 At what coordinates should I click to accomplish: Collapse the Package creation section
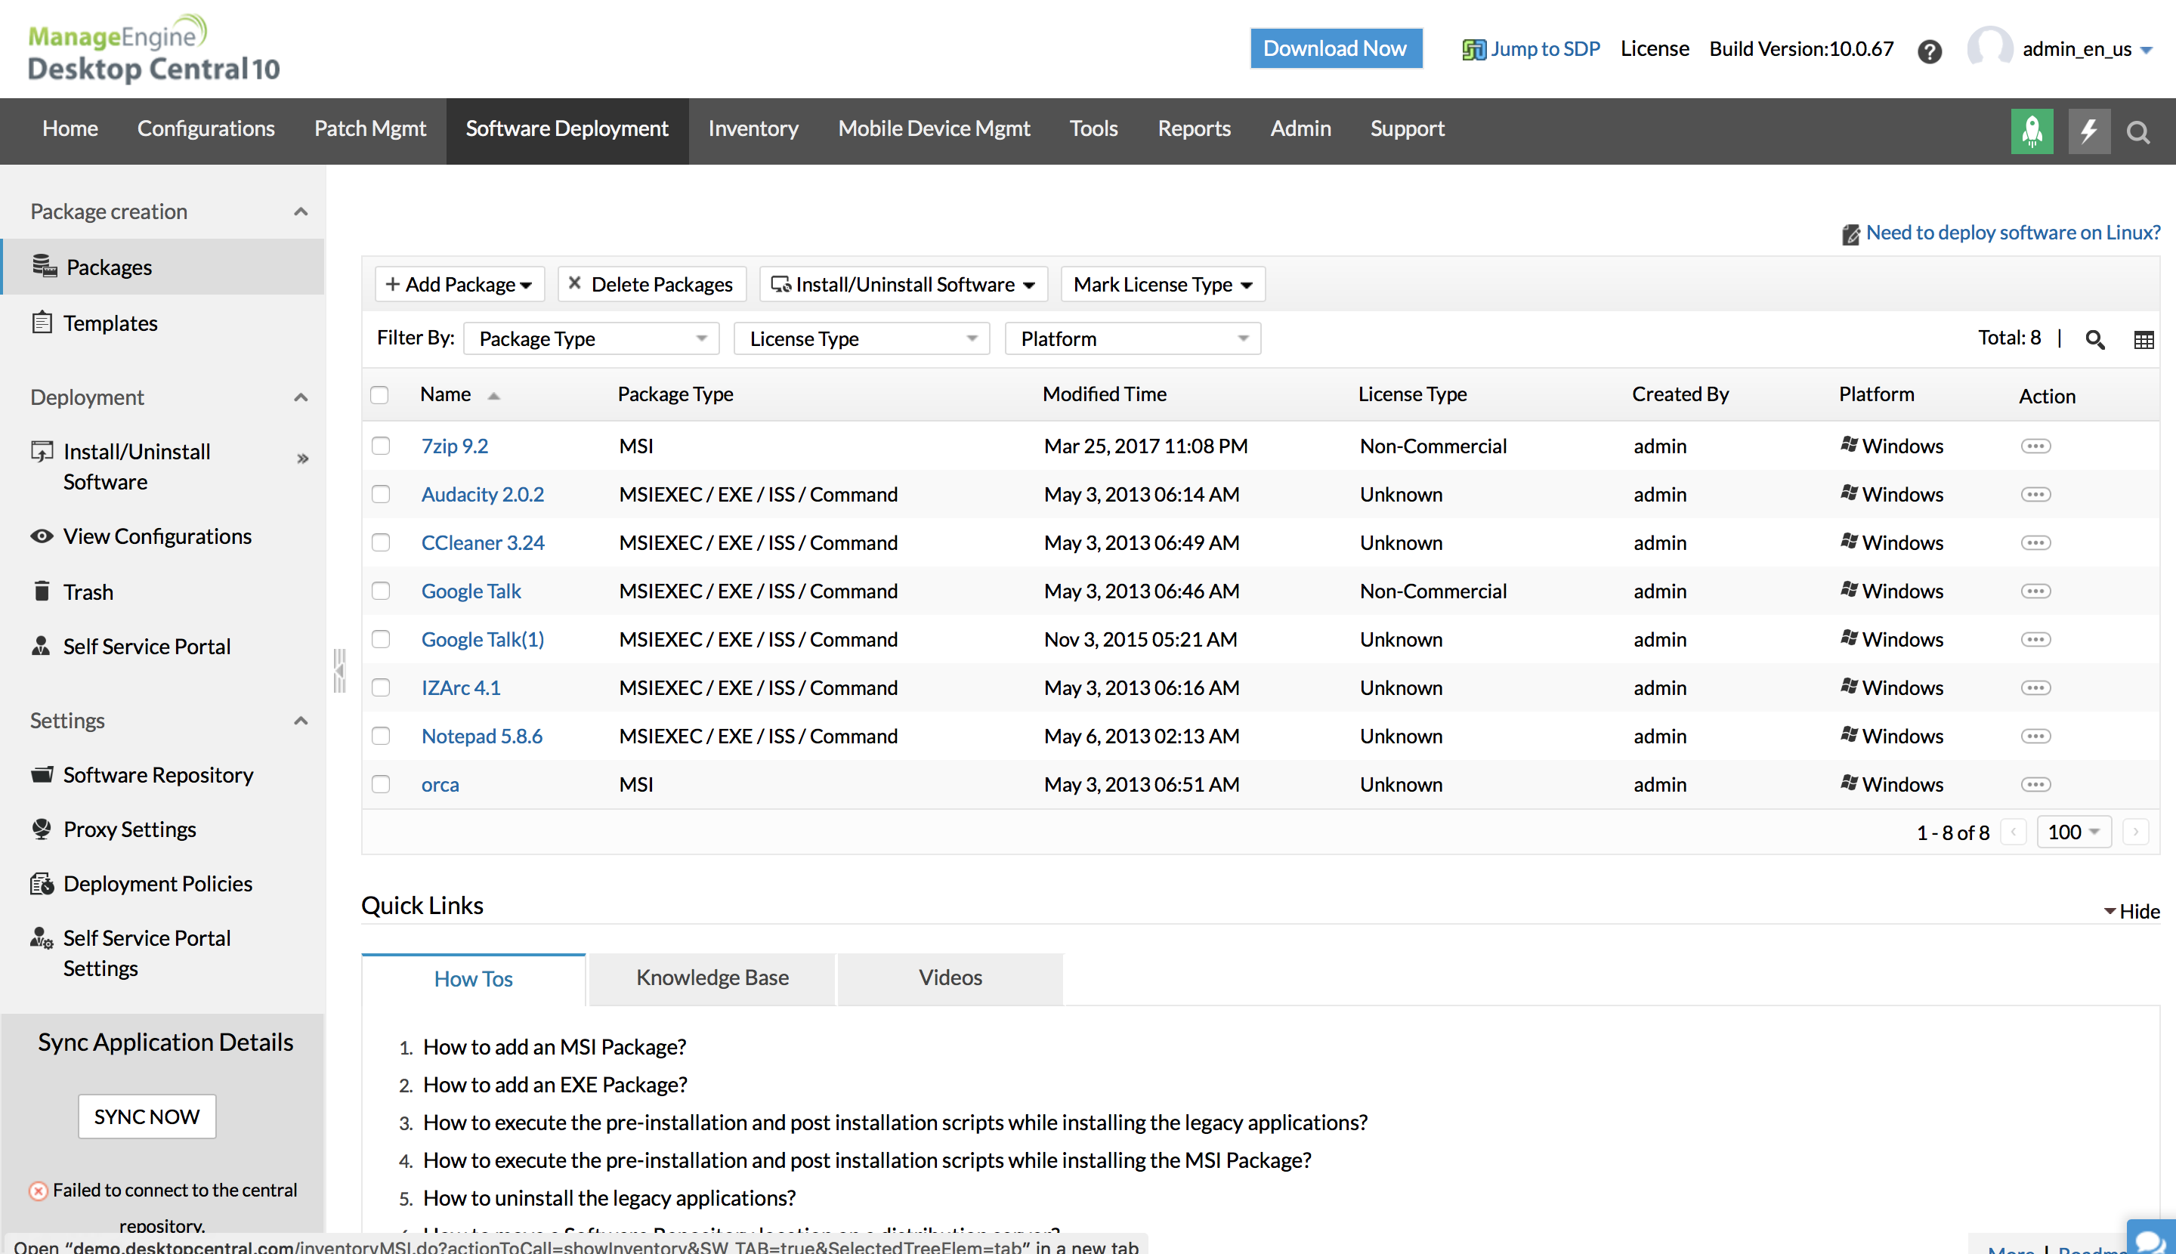point(301,212)
